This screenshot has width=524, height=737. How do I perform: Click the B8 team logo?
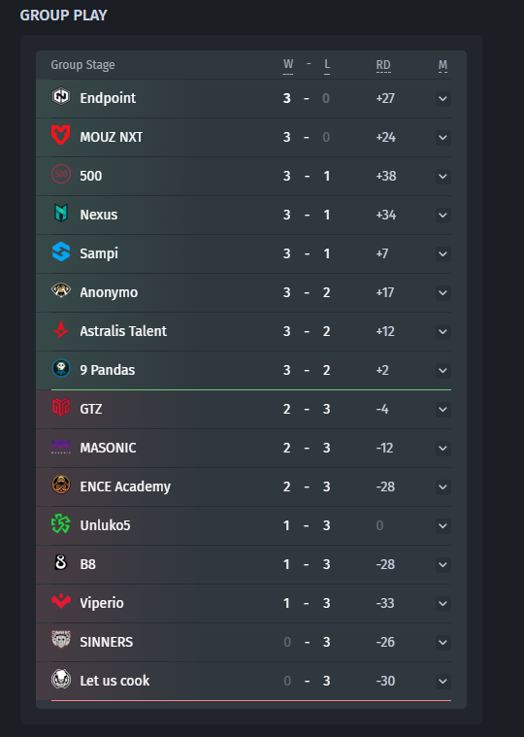61,562
